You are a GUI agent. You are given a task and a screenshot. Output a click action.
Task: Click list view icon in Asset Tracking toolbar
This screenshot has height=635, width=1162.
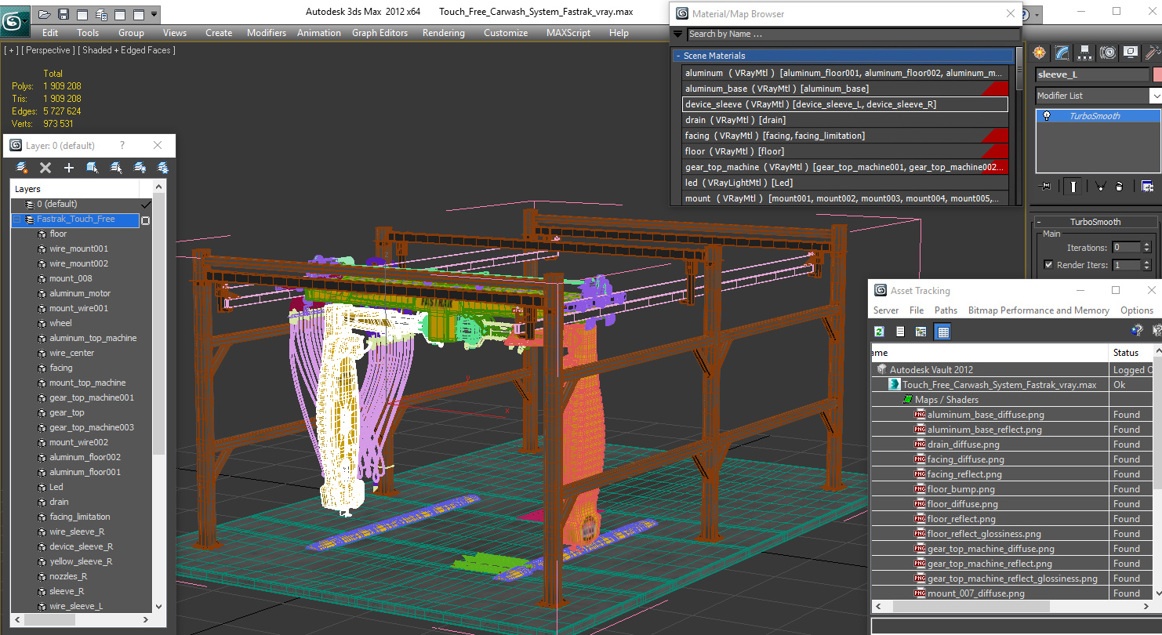(900, 332)
